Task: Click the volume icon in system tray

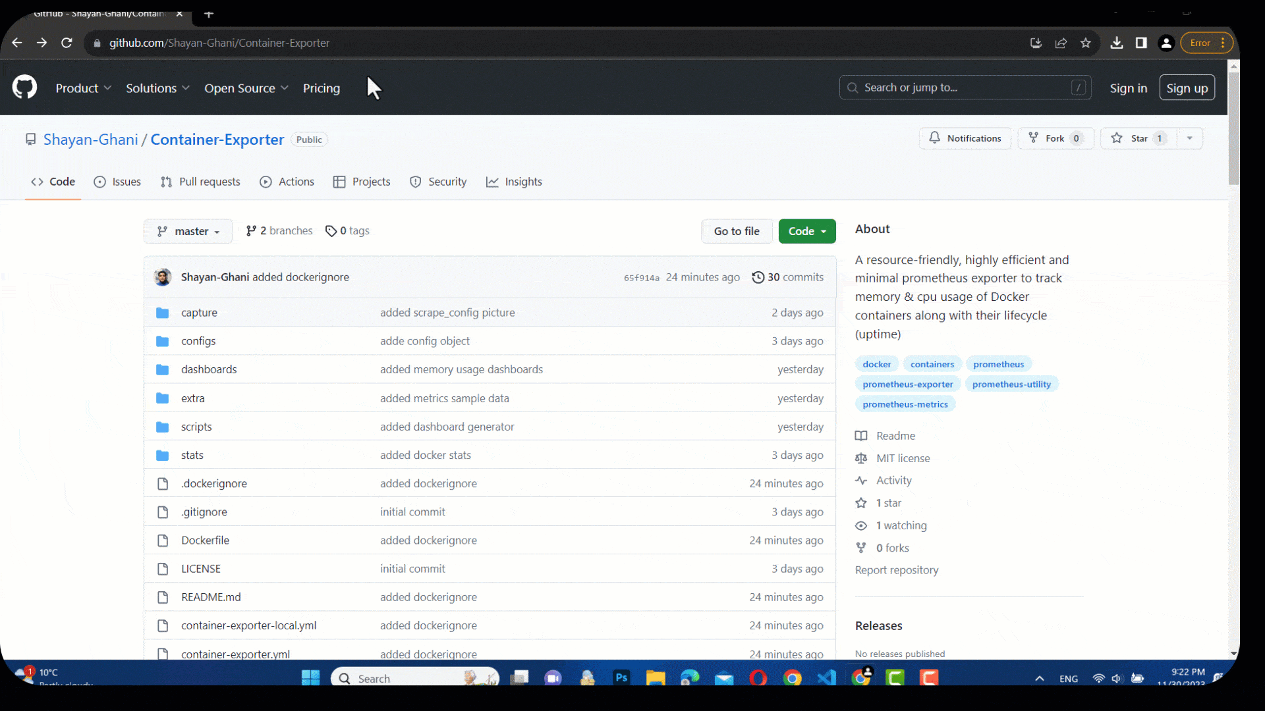Action: coord(1117,678)
